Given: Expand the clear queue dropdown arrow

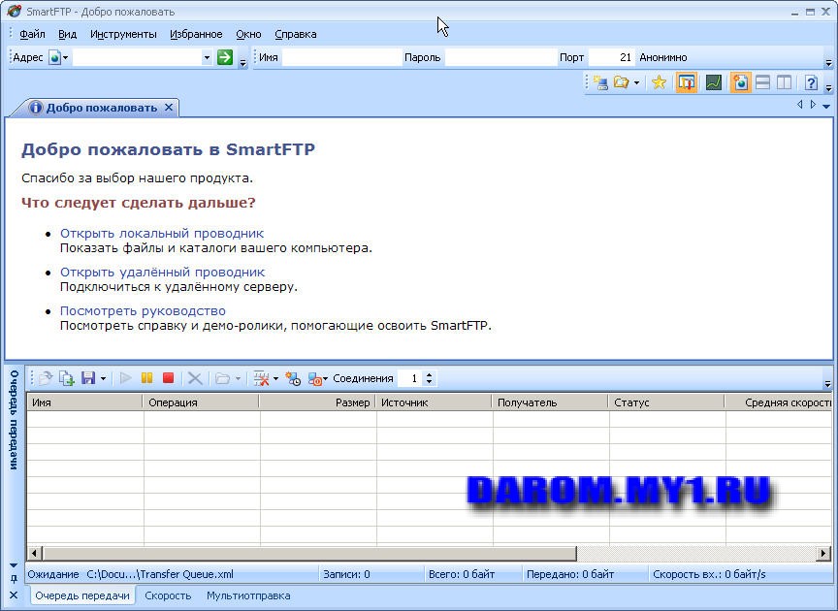Looking at the screenshot, I should (275, 378).
